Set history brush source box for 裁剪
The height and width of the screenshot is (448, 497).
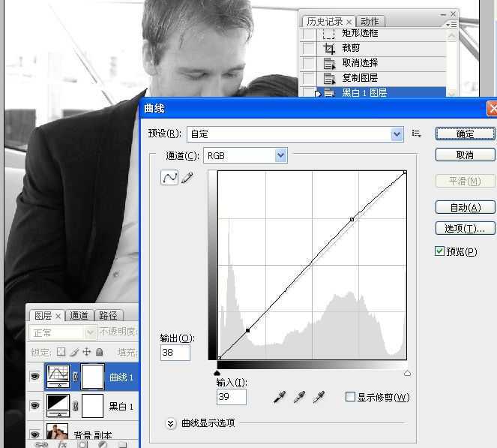point(309,49)
